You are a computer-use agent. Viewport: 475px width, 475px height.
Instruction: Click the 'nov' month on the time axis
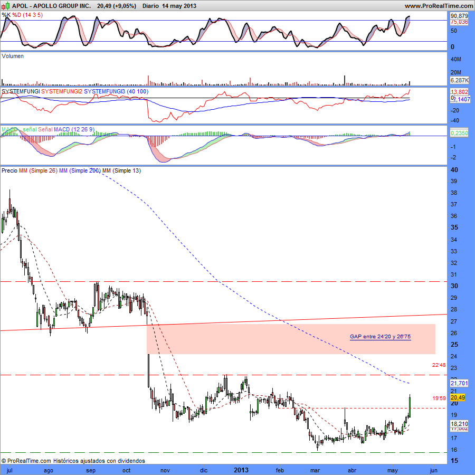165,470
